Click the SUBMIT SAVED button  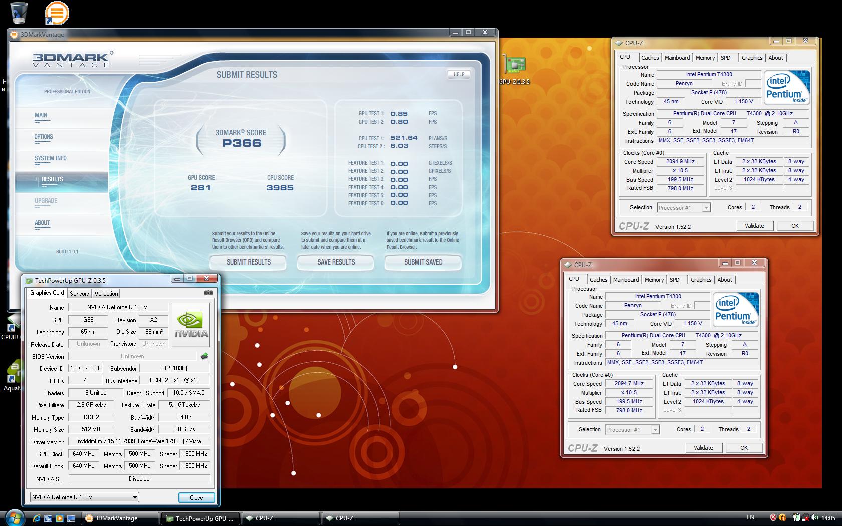(423, 262)
